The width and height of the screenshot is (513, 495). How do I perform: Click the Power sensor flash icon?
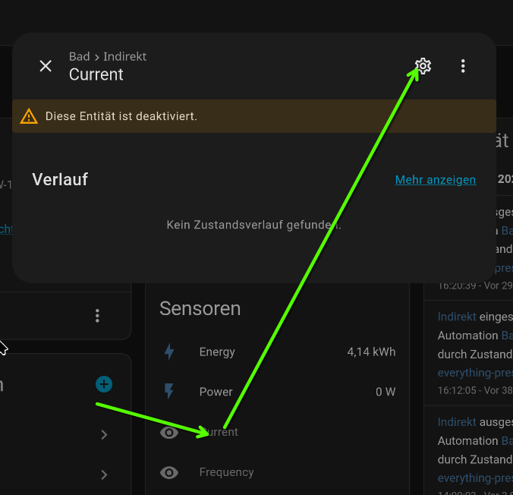(x=169, y=392)
